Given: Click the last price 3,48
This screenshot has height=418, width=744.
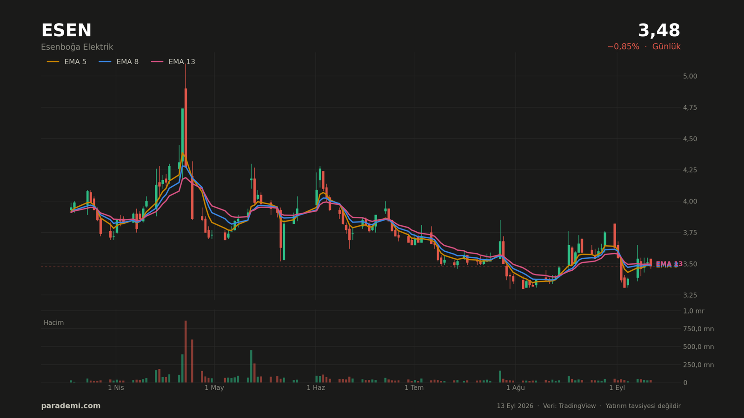Looking at the screenshot, I should click(659, 31).
